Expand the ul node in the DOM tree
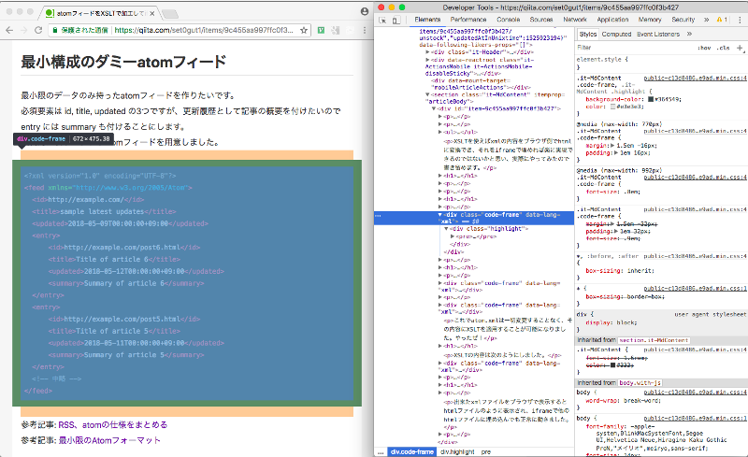 pyautogui.click(x=439, y=132)
